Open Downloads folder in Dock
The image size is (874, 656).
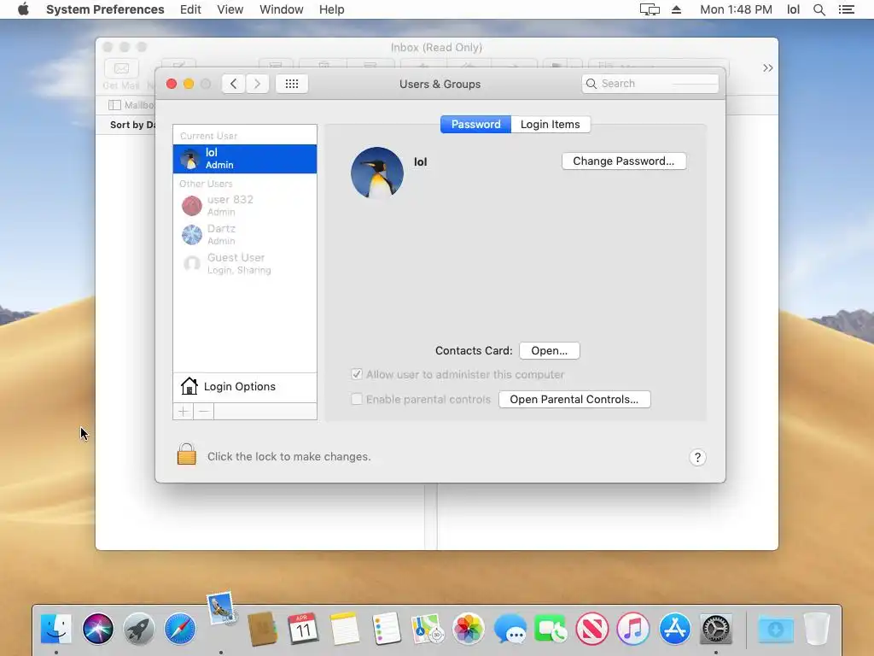pyautogui.click(x=775, y=629)
